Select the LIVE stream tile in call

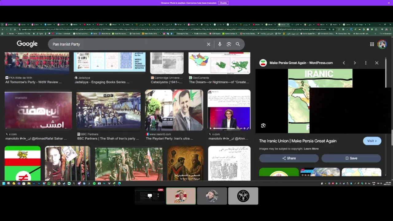(150, 196)
